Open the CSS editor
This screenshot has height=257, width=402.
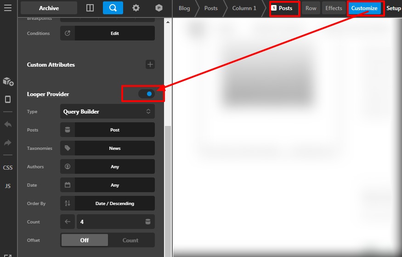click(x=8, y=167)
